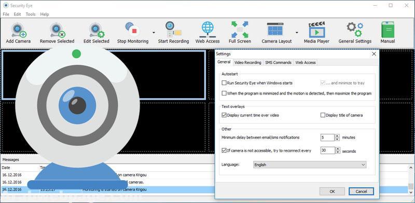
Task: Open the File menu
Action: click(6, 15)
